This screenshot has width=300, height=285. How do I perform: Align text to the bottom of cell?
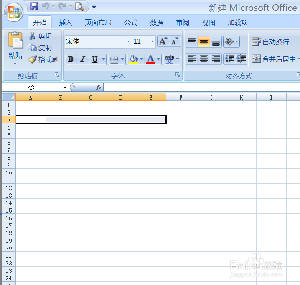coord(216,41)
